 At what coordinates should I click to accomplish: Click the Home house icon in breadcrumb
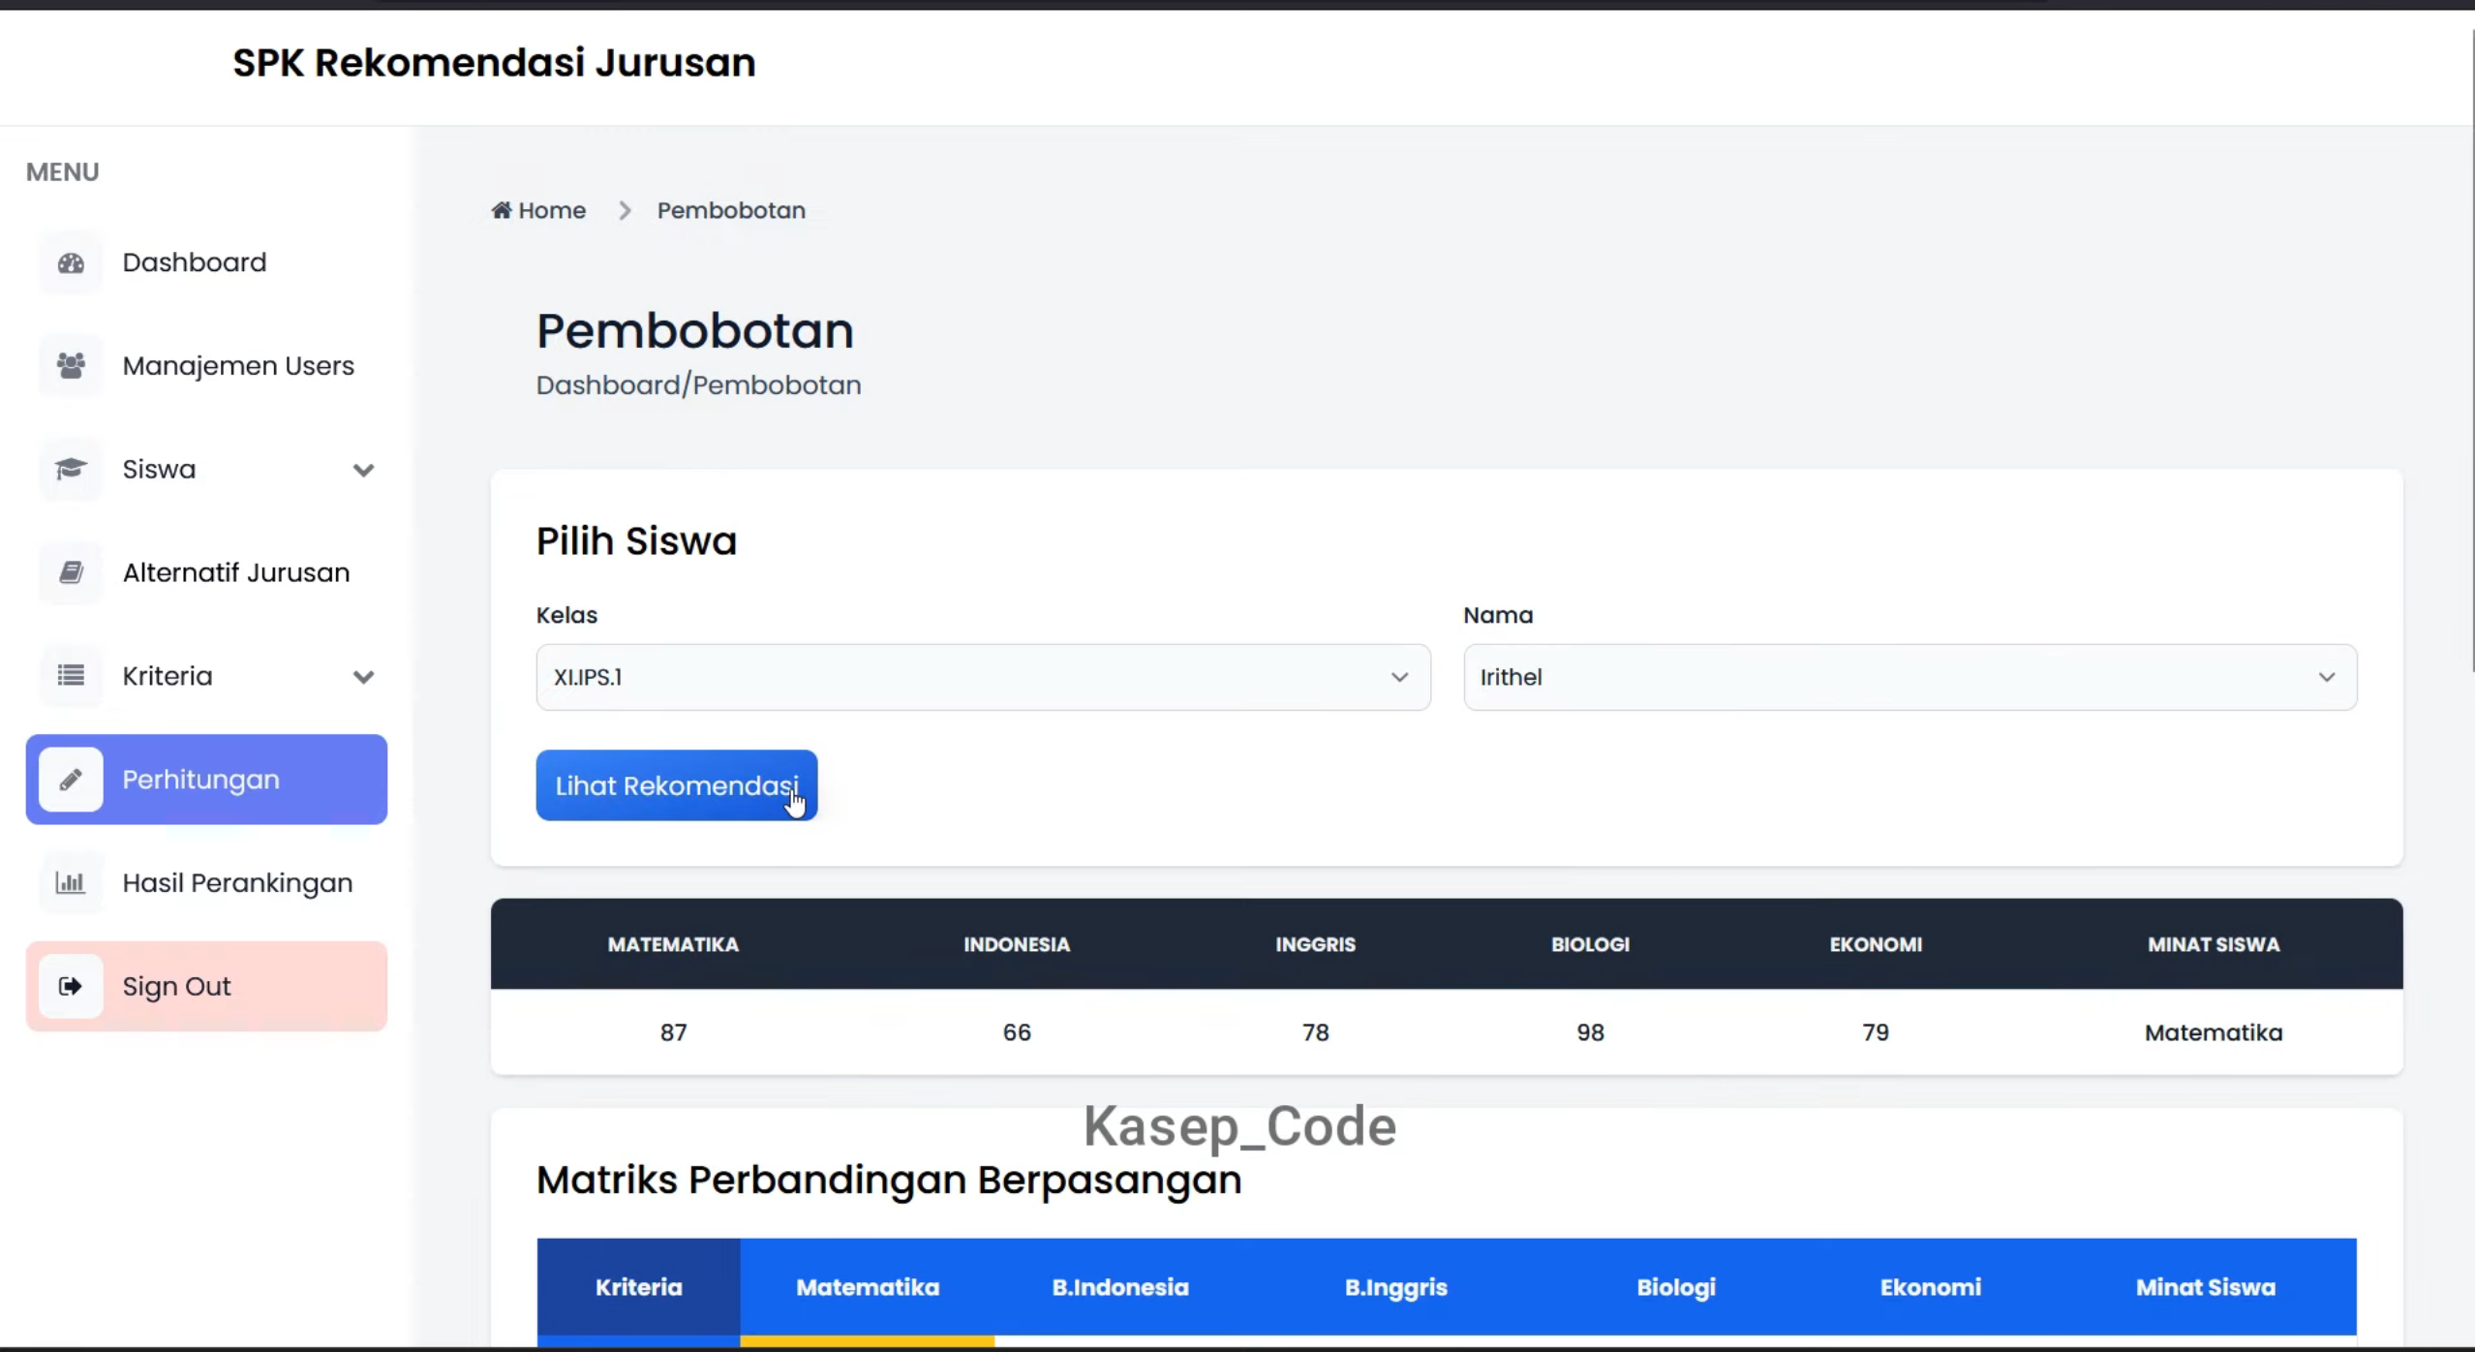tap(502, 209)
